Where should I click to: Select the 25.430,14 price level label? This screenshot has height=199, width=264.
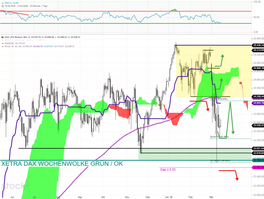click(x=258, y=45)
